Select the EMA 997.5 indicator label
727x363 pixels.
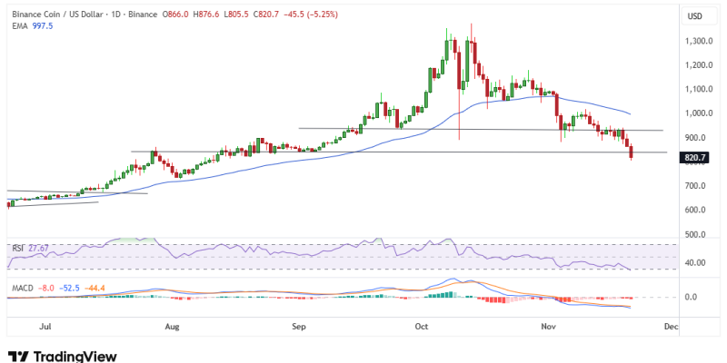tap(30, 27)
